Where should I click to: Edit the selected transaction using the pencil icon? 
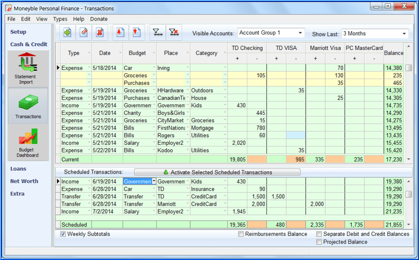(x=83, y=32)
